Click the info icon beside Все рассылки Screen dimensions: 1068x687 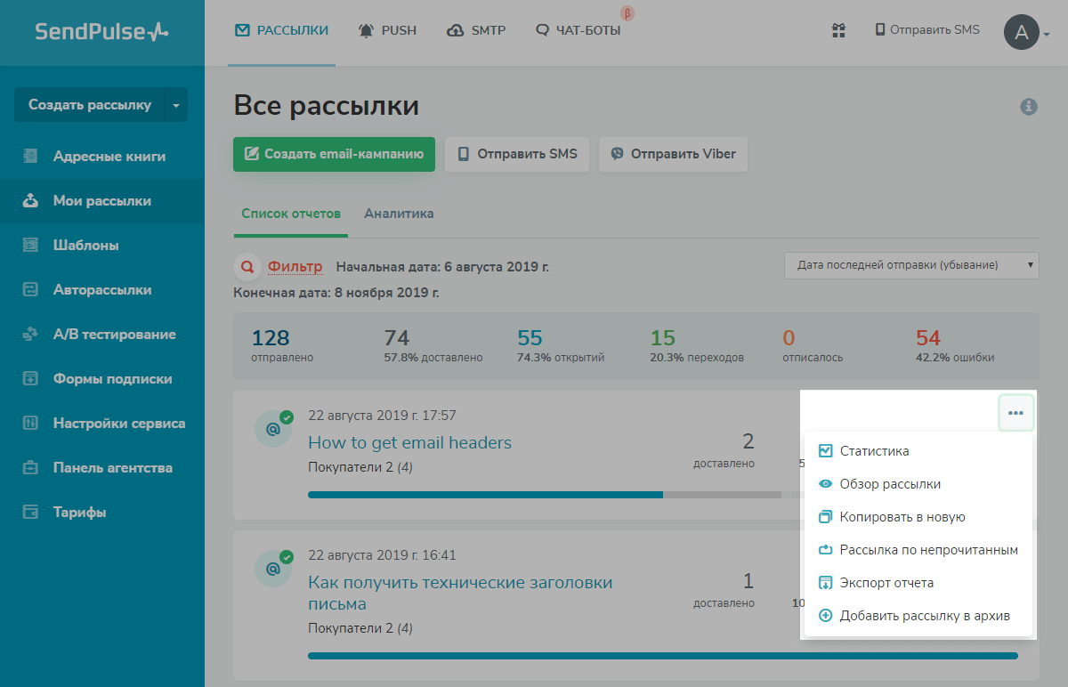pos(1029,107)
